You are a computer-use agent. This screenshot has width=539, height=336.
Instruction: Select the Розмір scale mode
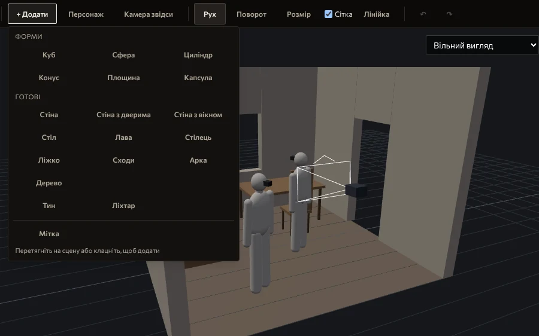click(x=299, y=14)
